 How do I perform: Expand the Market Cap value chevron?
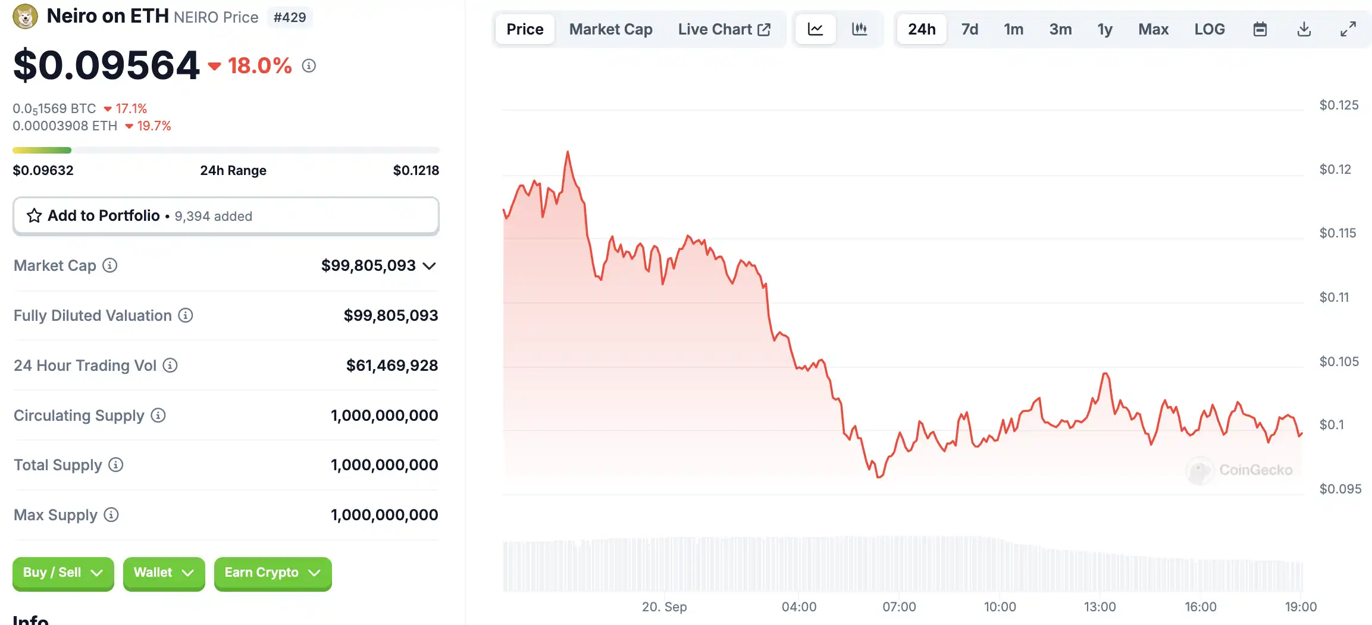430,266
